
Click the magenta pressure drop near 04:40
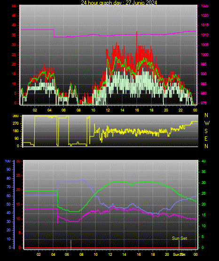54,33
